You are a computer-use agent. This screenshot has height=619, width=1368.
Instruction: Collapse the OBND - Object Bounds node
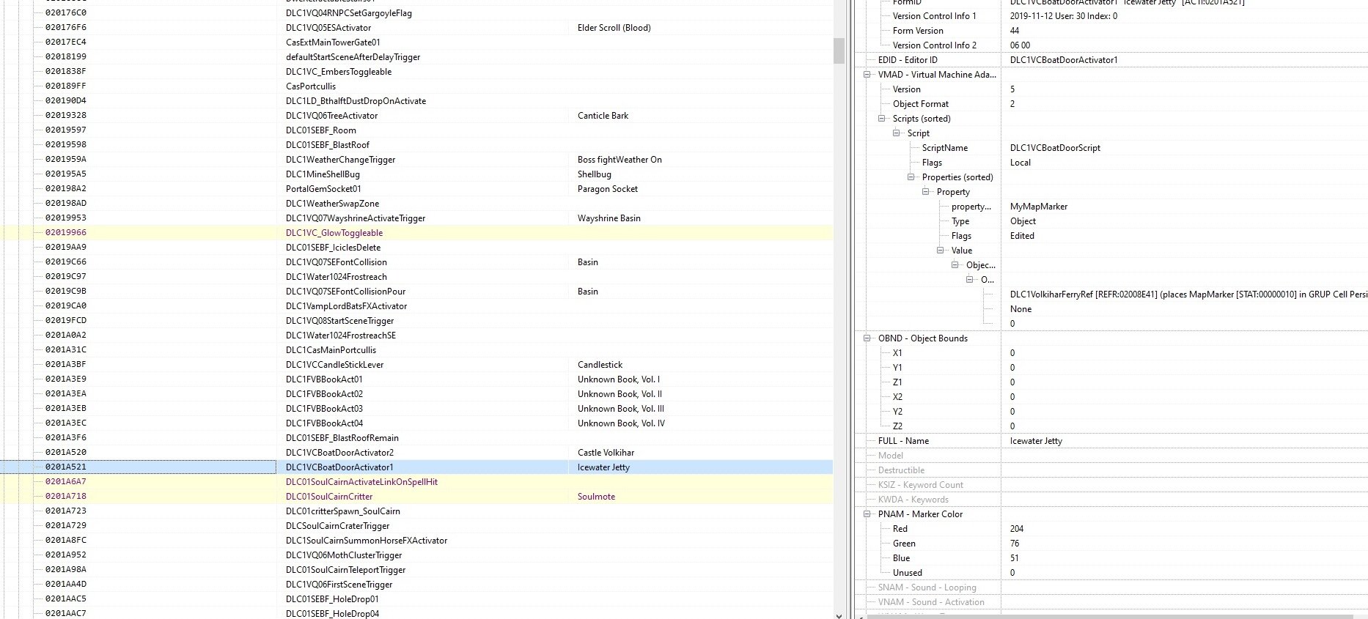(867, 338)
